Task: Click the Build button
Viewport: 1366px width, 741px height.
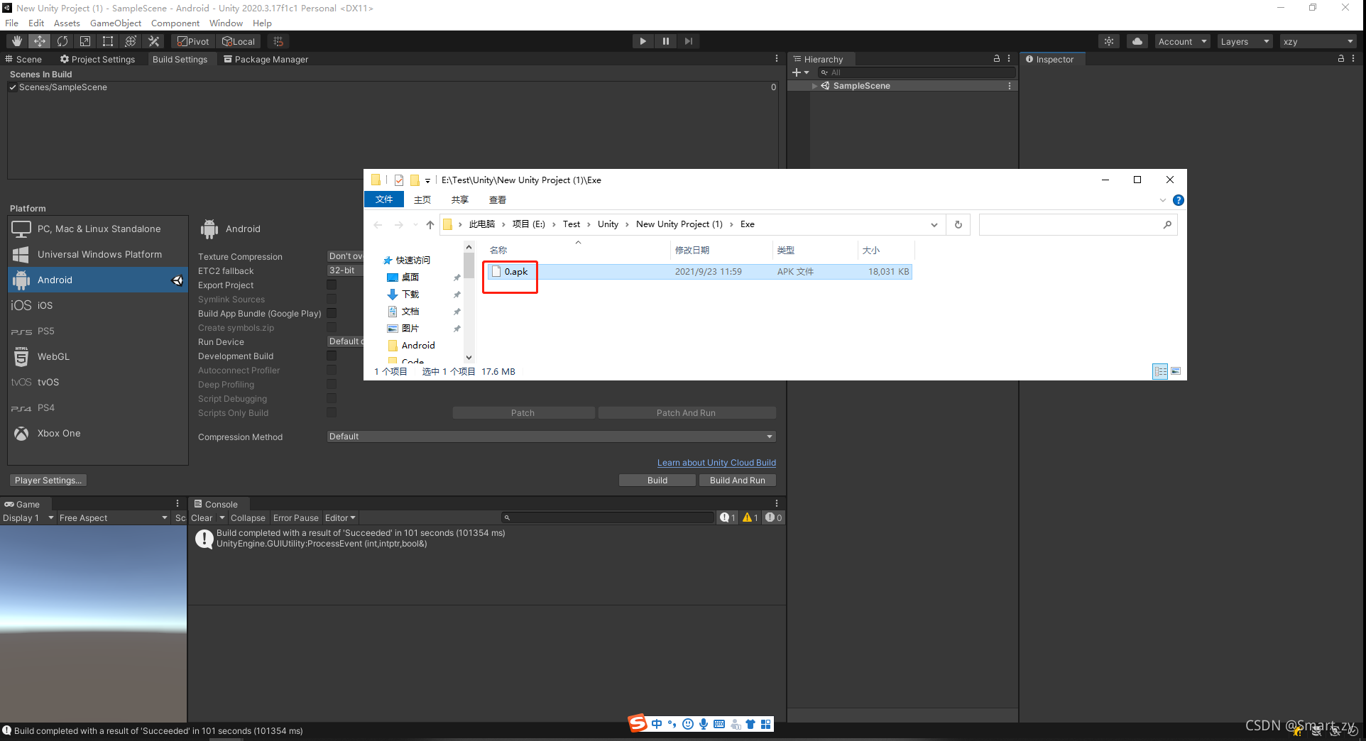Action: pyautogui.click(x=657, y=480)
